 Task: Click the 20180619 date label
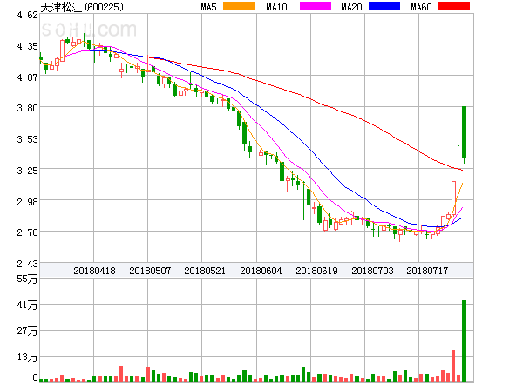tap(316, 271)
